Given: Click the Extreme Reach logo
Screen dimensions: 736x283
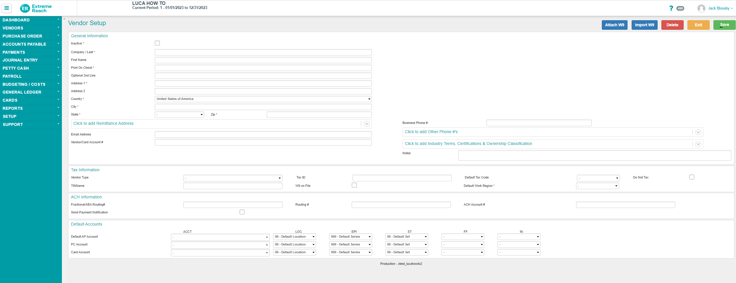Looking at the screenshot, I should click(x=36, y=8).
